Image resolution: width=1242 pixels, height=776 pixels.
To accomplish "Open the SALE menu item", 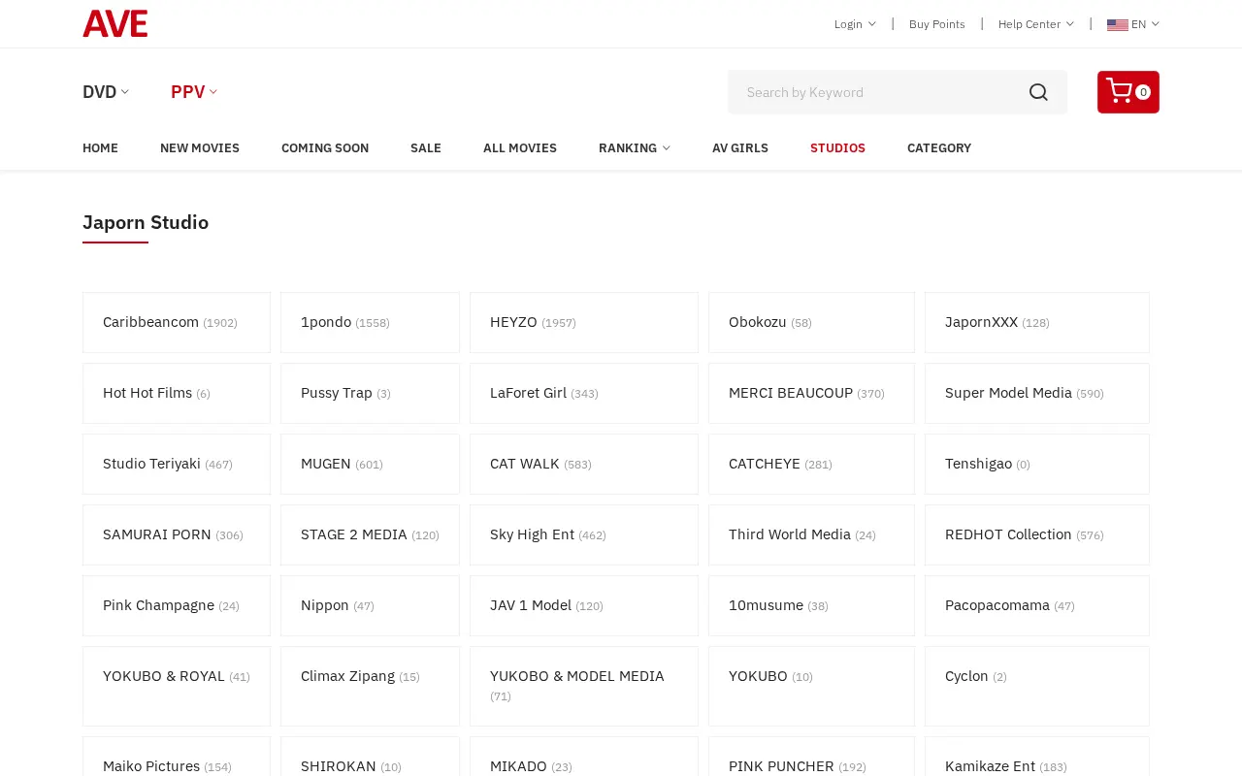I will tap(426, 148).
